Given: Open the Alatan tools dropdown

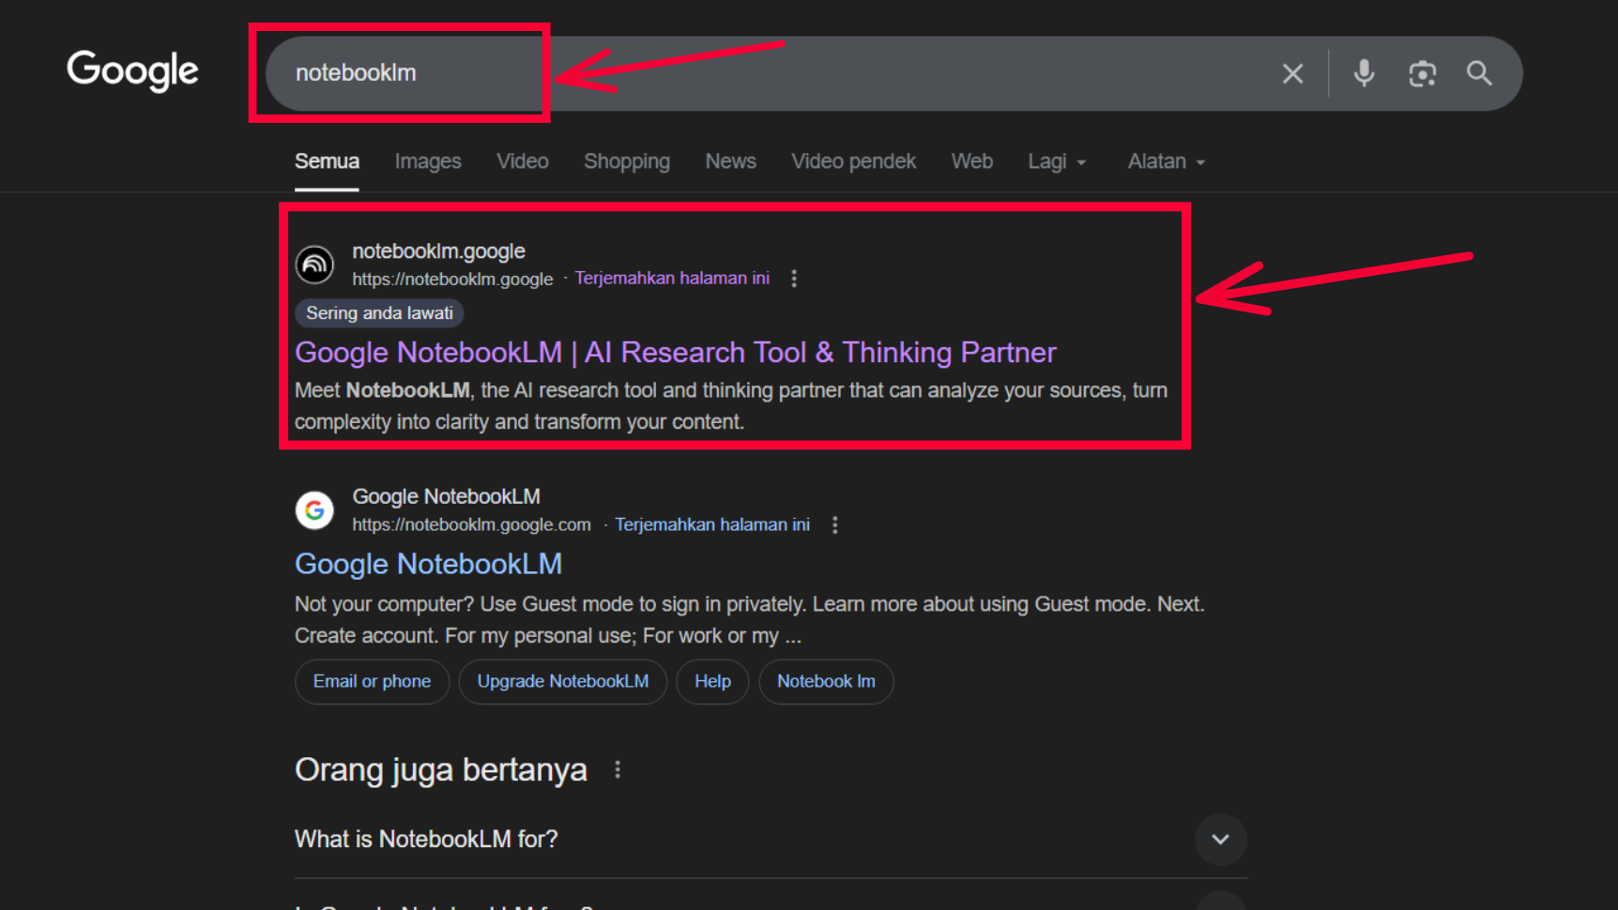Looking at the screenshot, I should pyautogui.click(x=1165, y=161).
